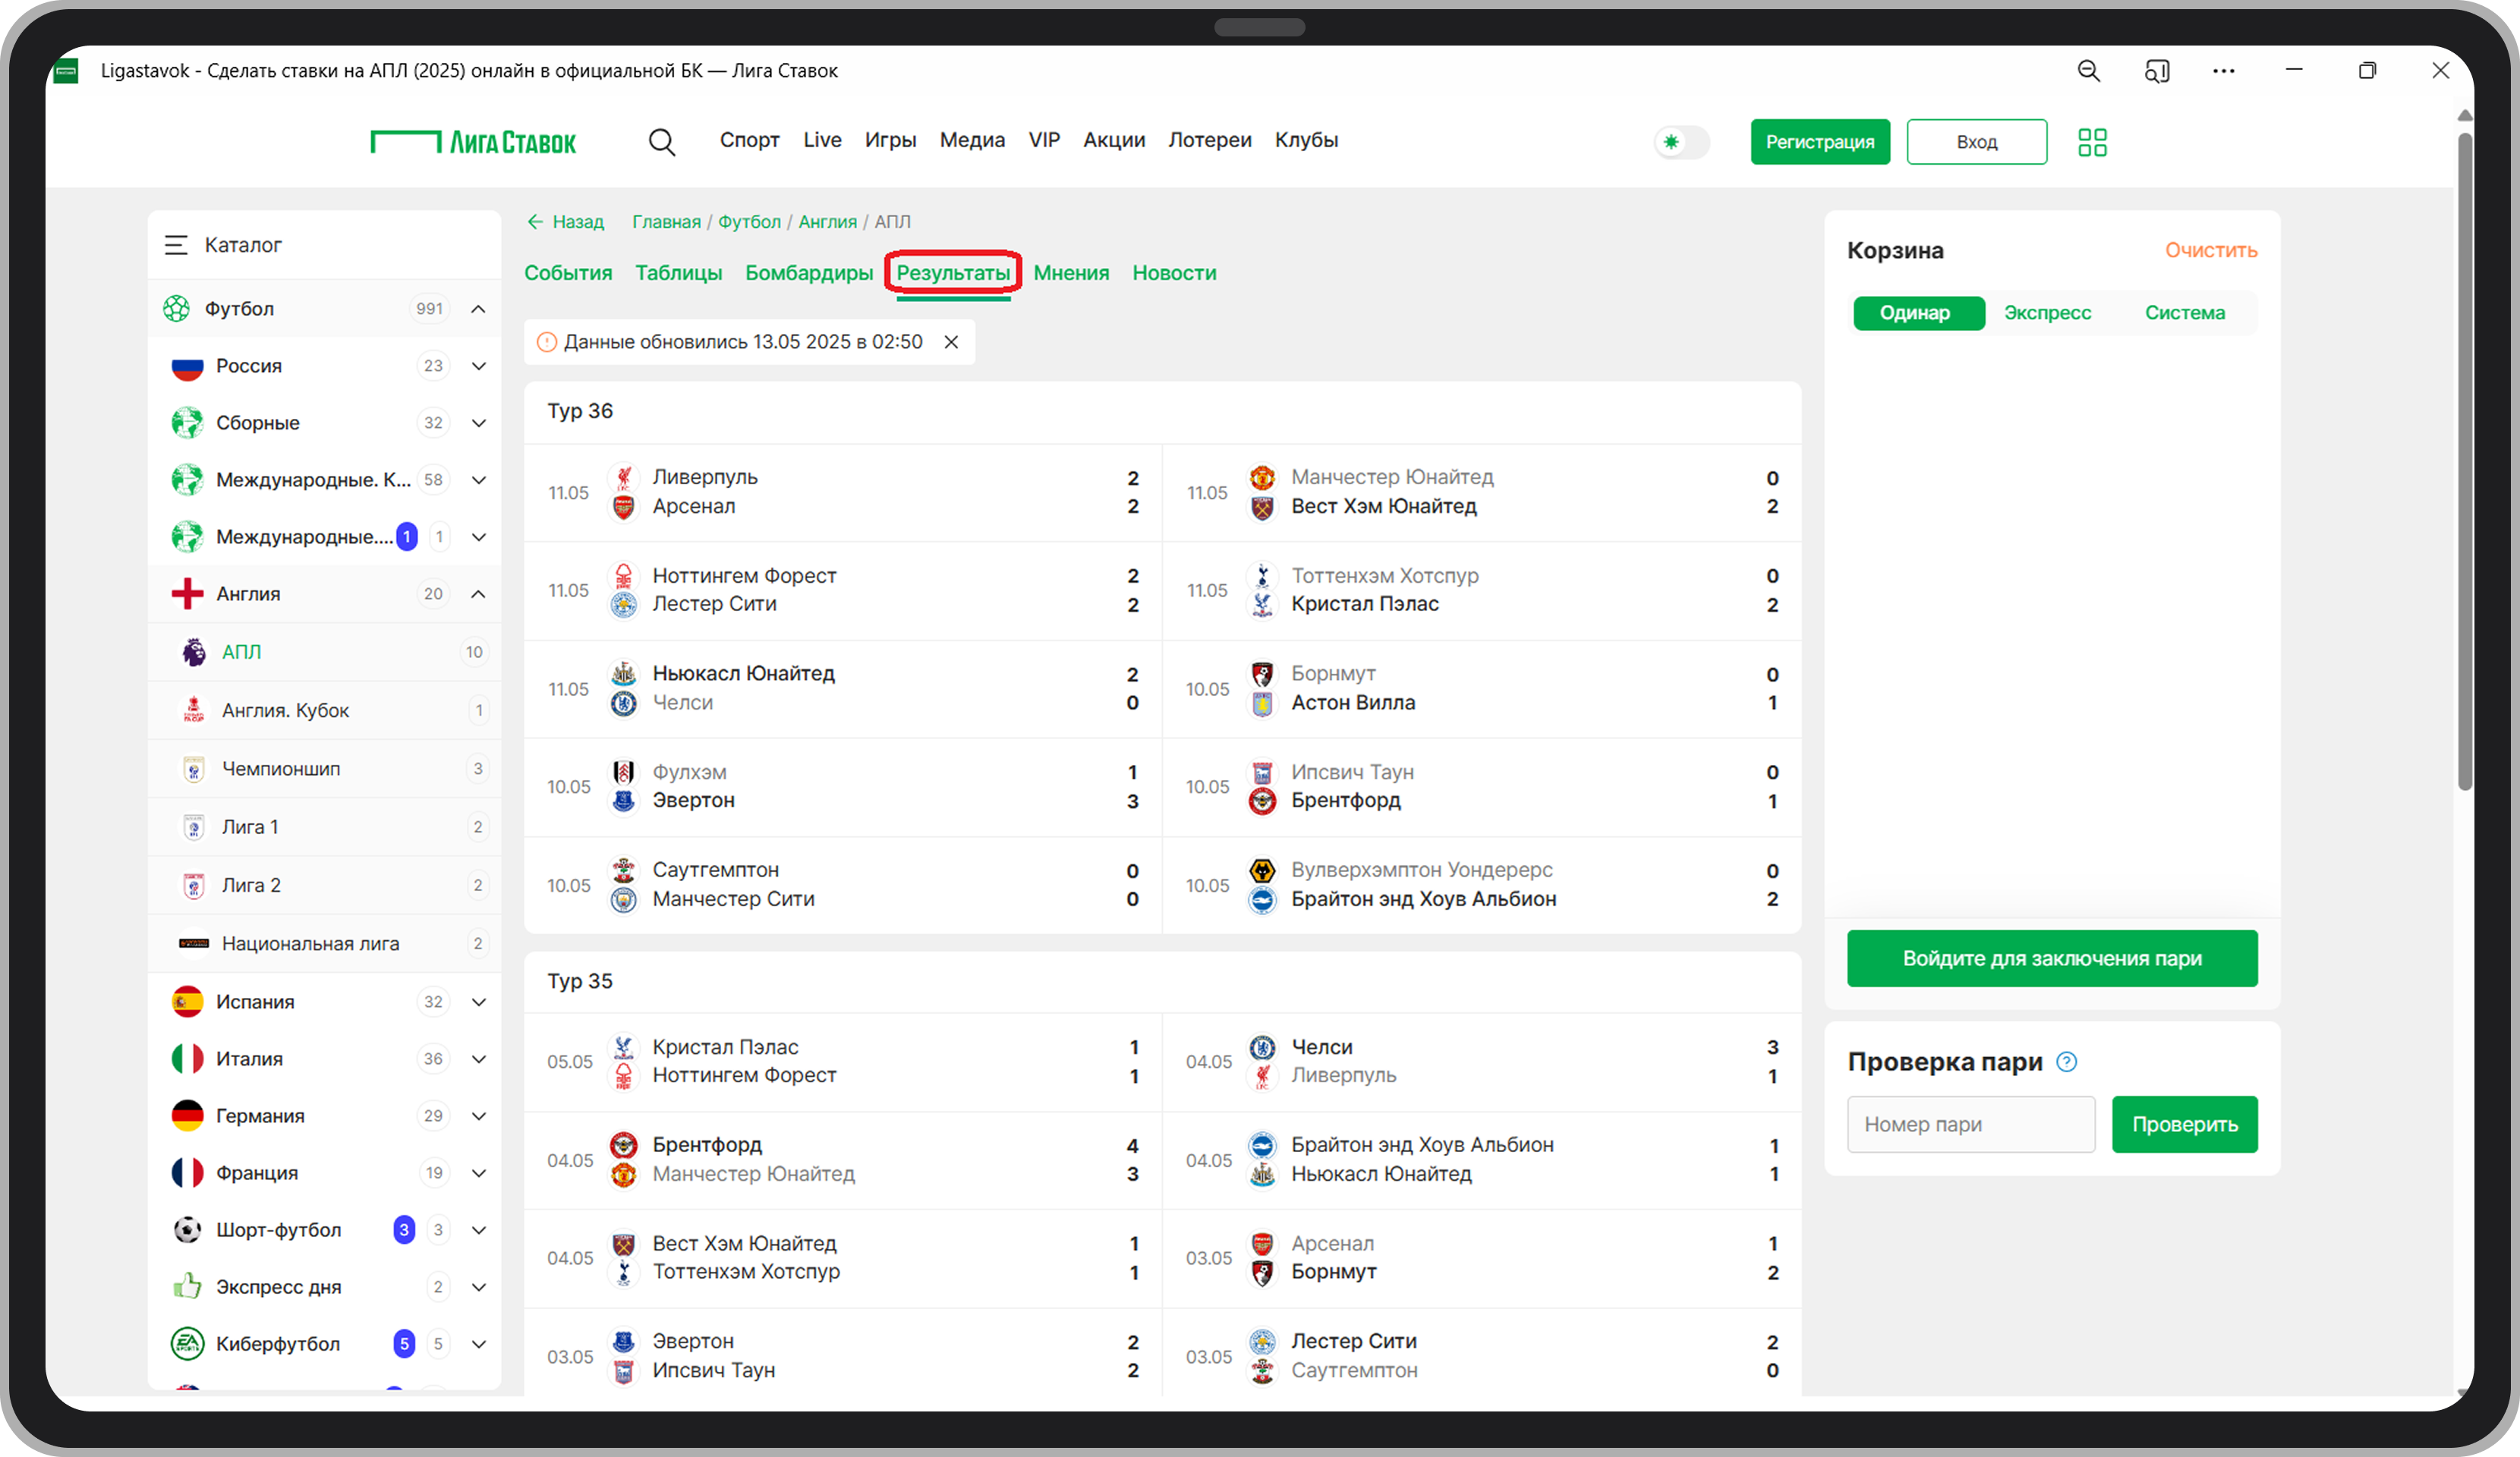The image size is (2520, 1457).
Task: Click the Liverpool crest in Тур 36
Action: pos(623,477)
